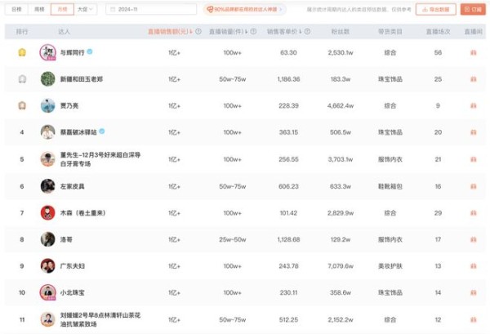Expand the 大促 dropdown
The image size is (490, 334).
85,9
